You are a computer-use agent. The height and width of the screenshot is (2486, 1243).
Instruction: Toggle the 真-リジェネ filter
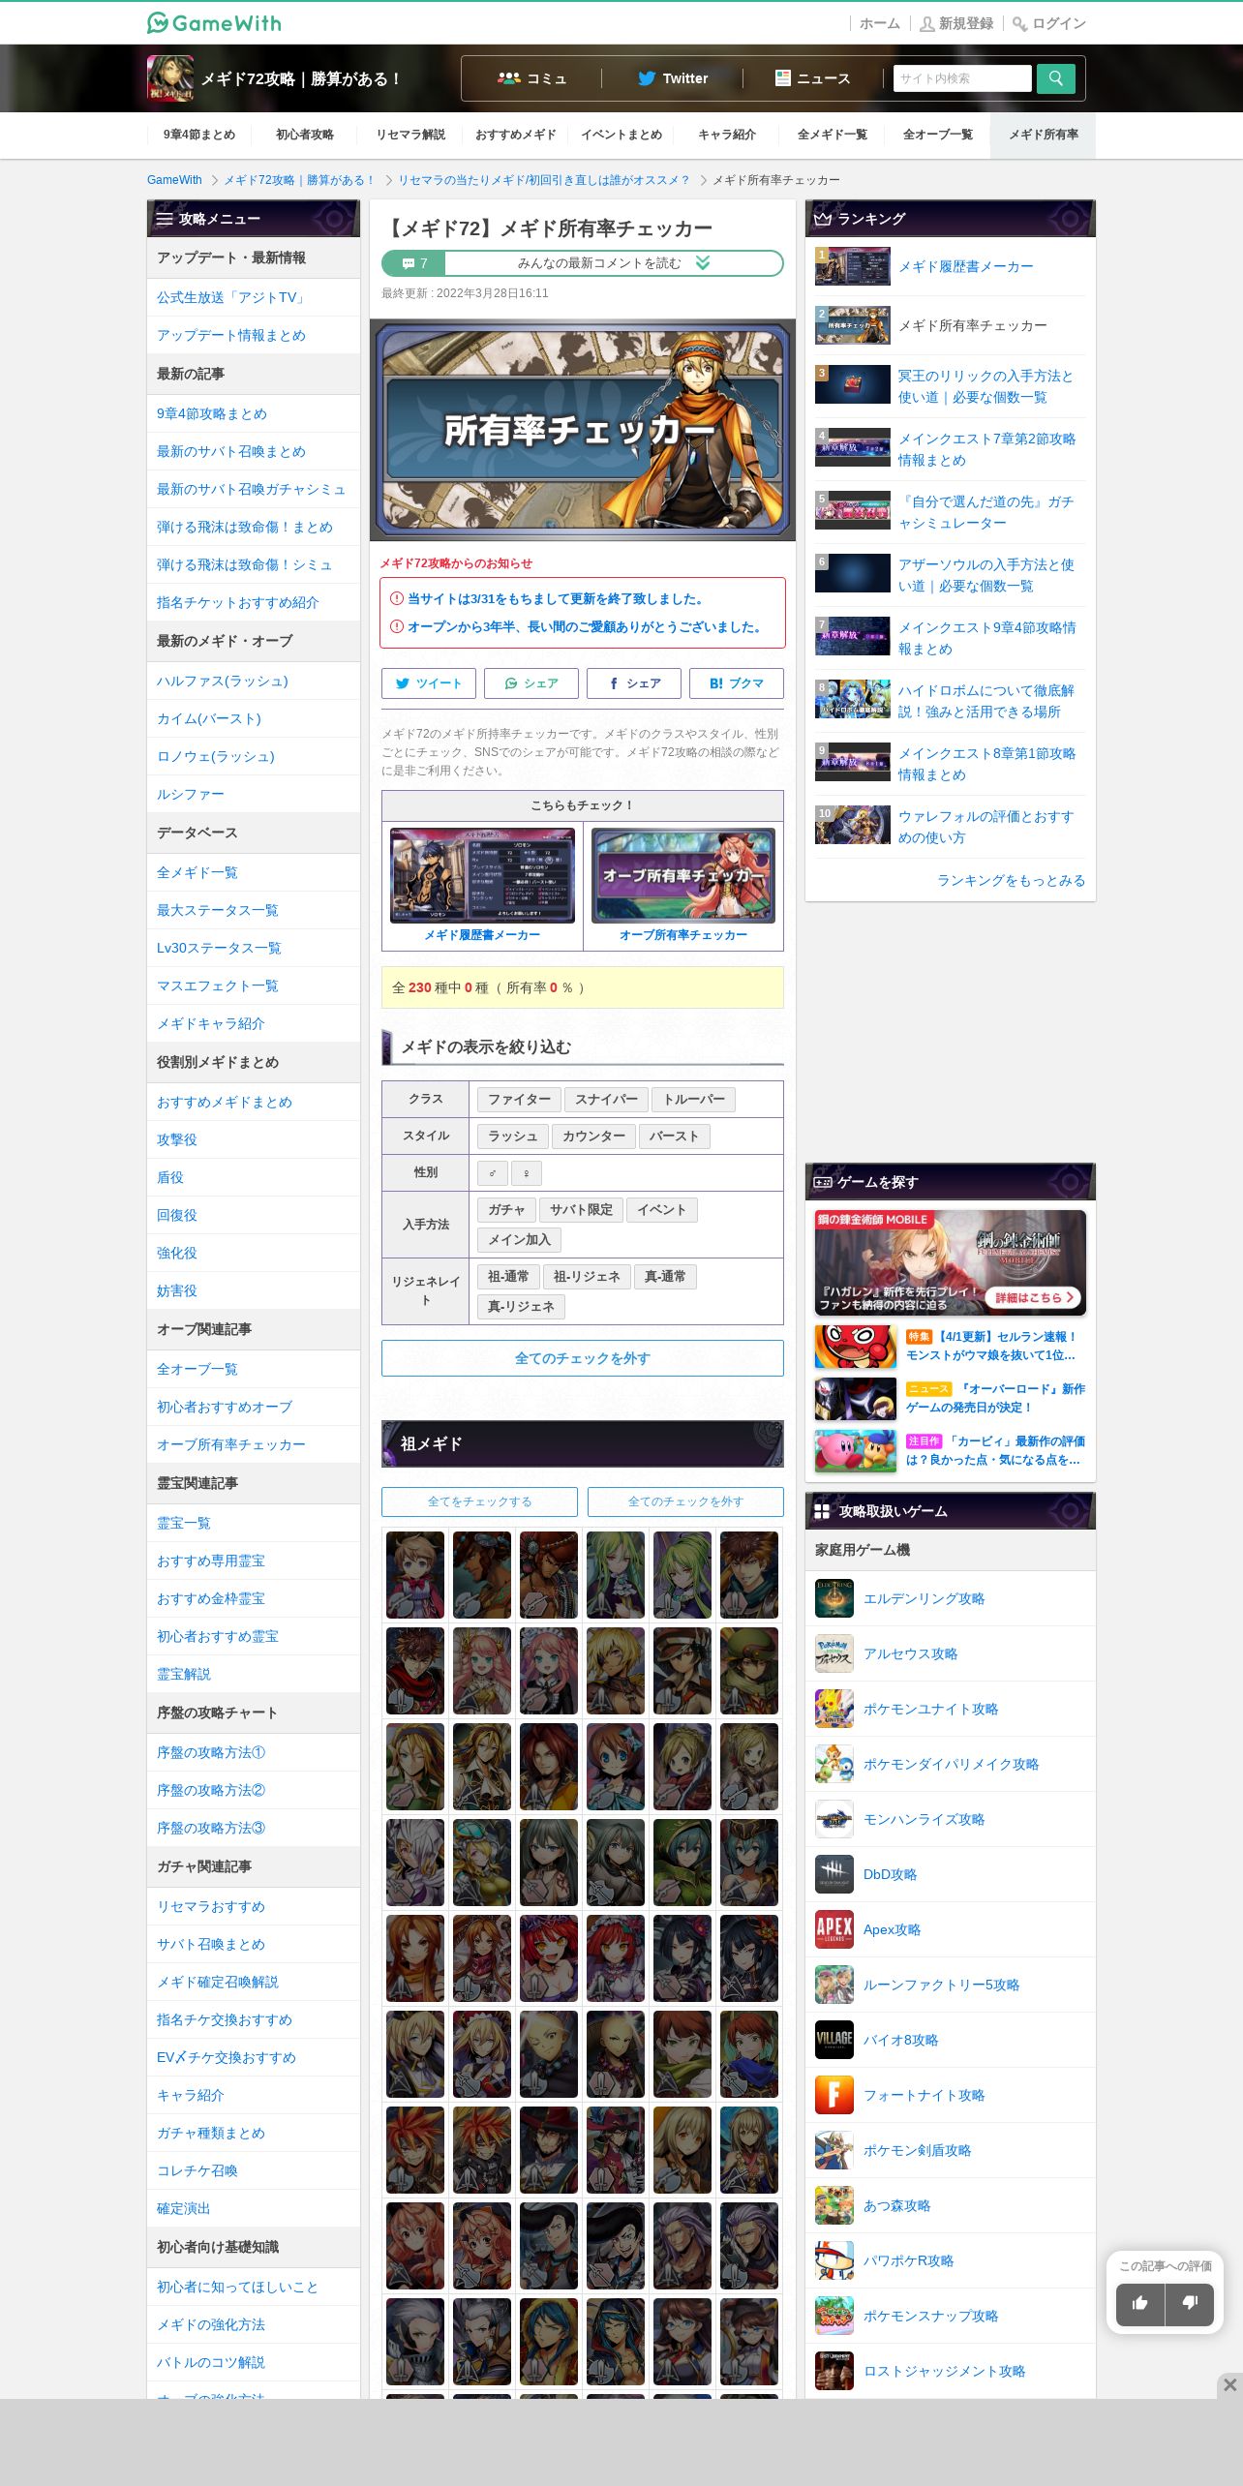(x=521, y=1307)
